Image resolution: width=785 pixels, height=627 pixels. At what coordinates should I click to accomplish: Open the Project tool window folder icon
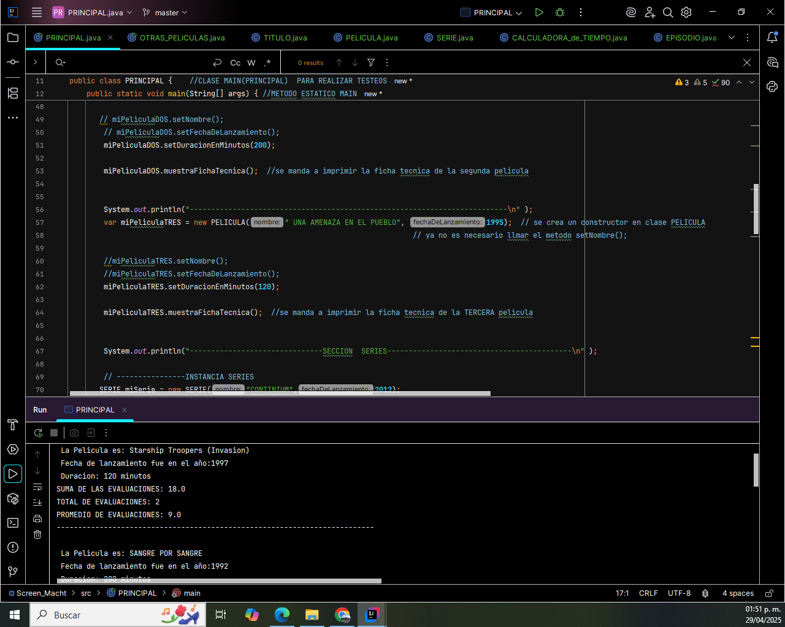[13, 37]
